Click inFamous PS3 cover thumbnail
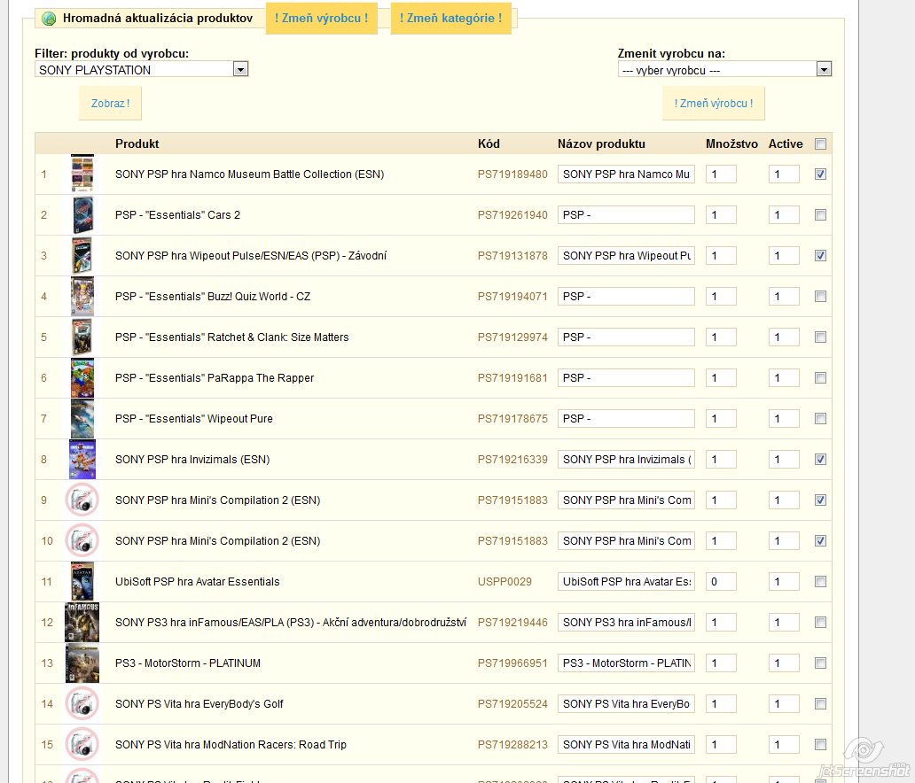The height and width of the screenshot is (783, 915). click(x=82, y=623)
